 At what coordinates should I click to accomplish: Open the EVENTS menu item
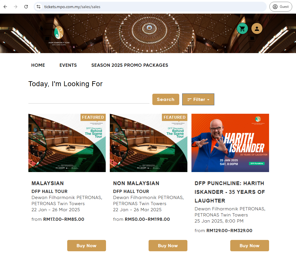pyautogui.click(x=68, y=65)
